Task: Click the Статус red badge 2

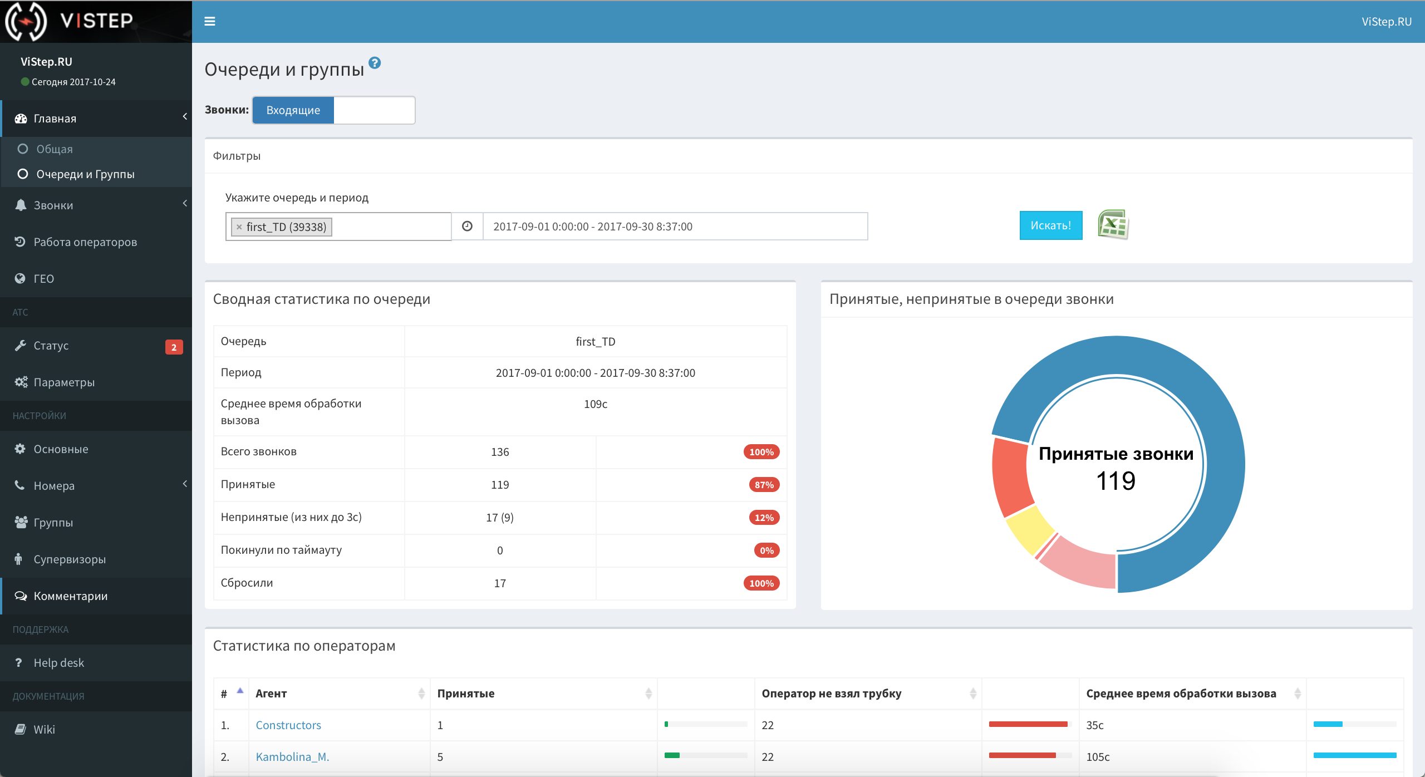Action: coord(174,347)
